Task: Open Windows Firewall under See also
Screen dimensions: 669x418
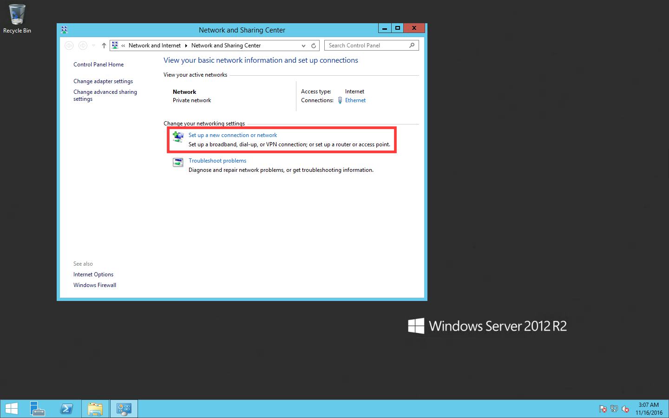Action: click(95, 285)
